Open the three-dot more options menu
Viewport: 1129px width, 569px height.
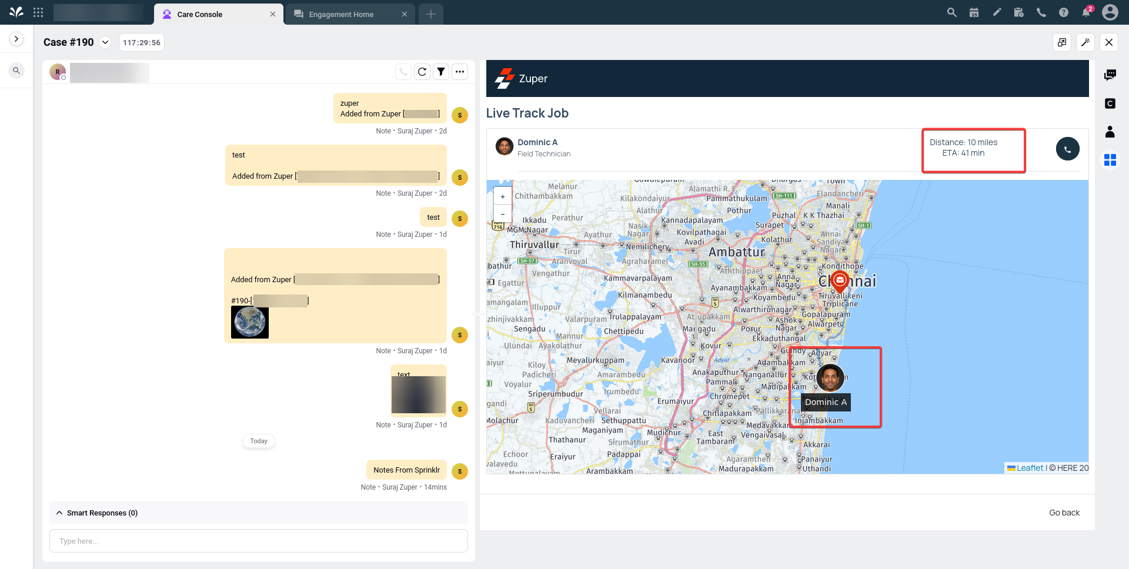tap(460, 72)
